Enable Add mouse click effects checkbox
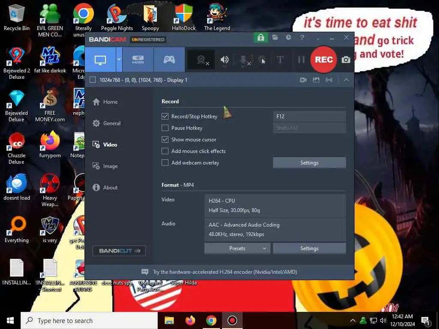439x329 pixels. click(x=165, y=151)
